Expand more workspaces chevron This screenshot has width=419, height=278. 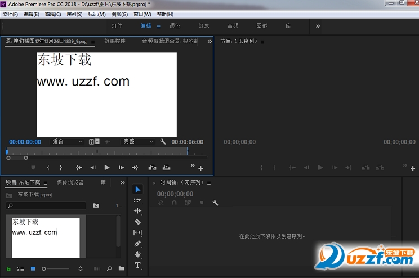pyautogui.click(x=318, y=26)
